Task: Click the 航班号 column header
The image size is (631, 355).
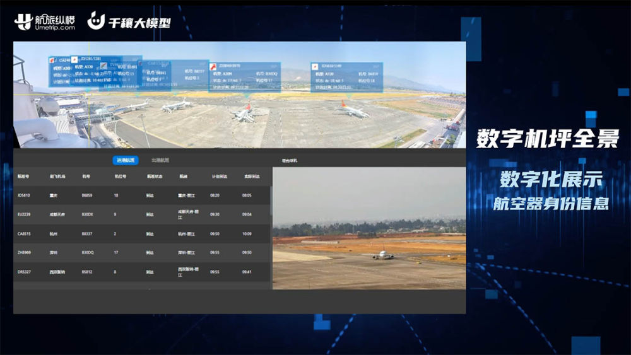Action: click(x=23, y=177)
